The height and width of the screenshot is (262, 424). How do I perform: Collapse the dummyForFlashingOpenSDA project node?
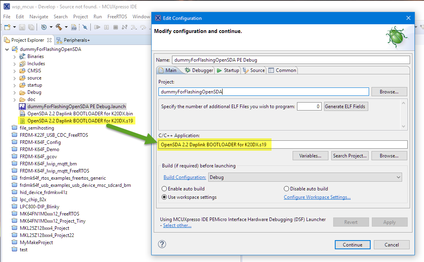7,49
